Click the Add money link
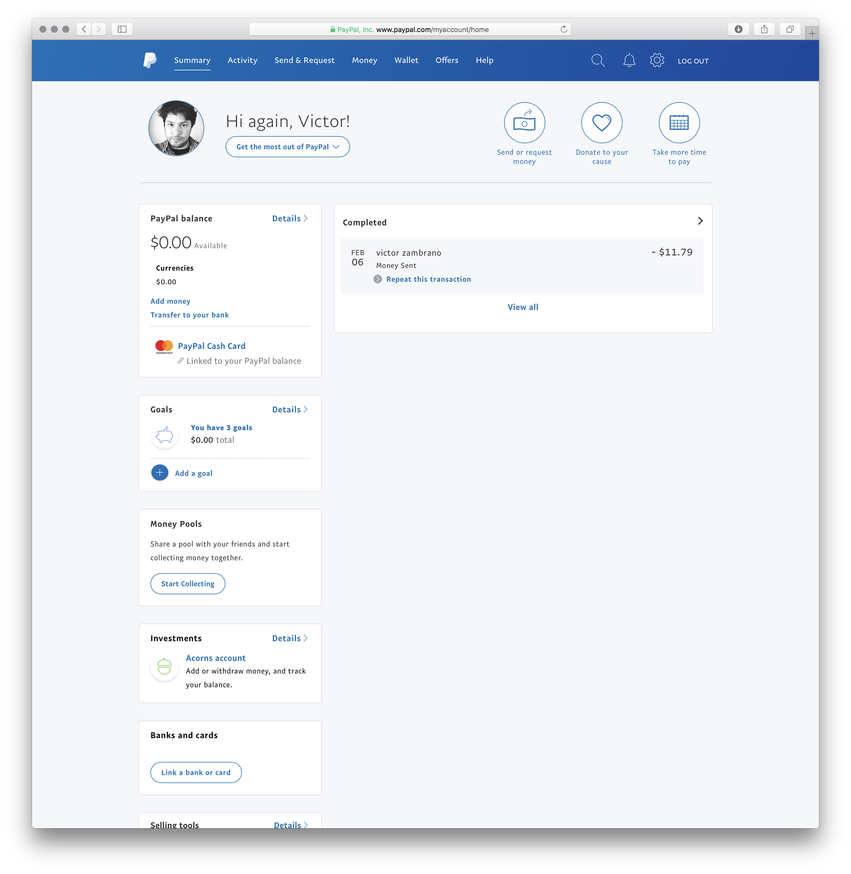The height and width of the screenshot is (874, 851). tap(170, 301)
